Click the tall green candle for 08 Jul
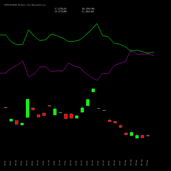The width and height of the screenshot is (171, 171). (28, 108)
